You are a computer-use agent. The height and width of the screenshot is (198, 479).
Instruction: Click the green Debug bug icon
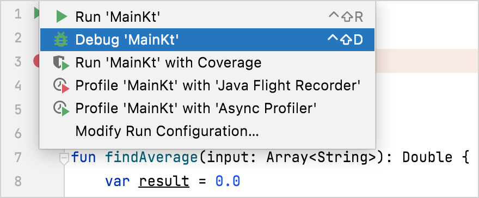pos(61,40)
